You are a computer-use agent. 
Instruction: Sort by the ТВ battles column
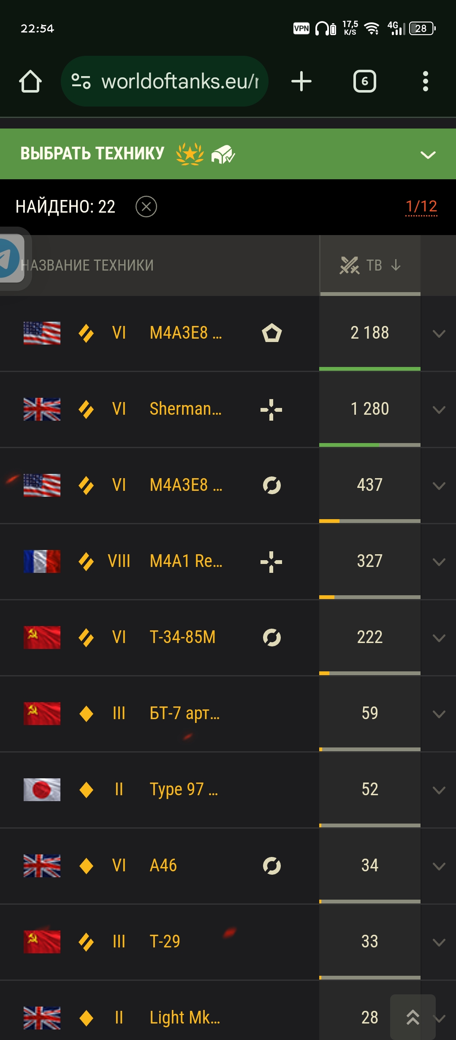pyautogui.click(x=370, y=265)
